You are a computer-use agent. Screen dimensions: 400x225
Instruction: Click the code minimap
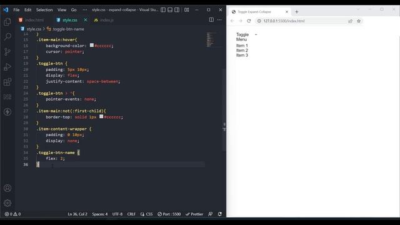(x=212, y=39)
